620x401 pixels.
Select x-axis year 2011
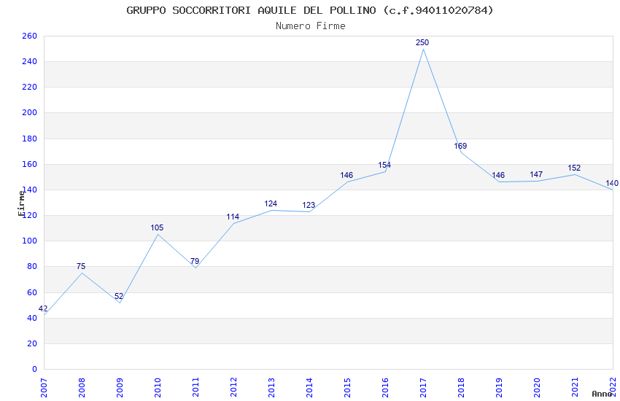click(x=195, y=387)
